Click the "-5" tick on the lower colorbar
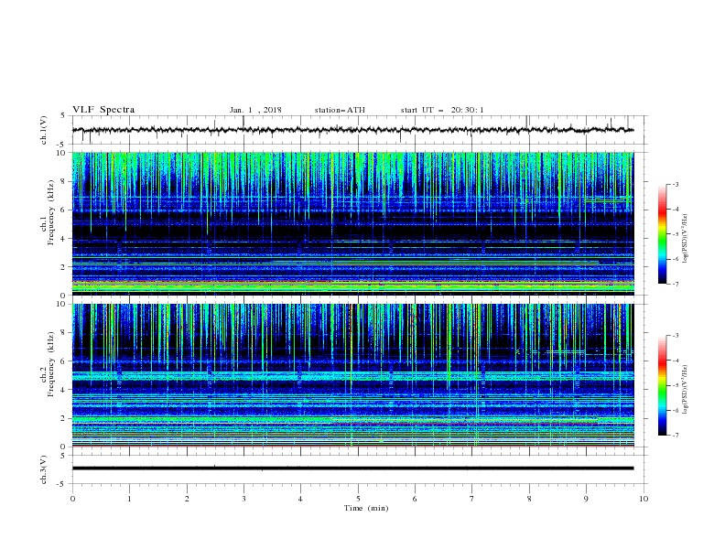 [675, 385]
